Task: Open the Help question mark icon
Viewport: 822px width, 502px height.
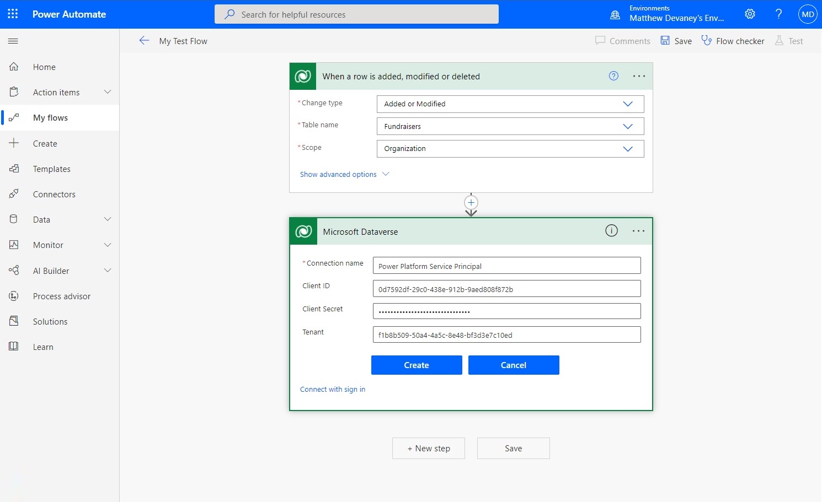Action: click(778, 14)
